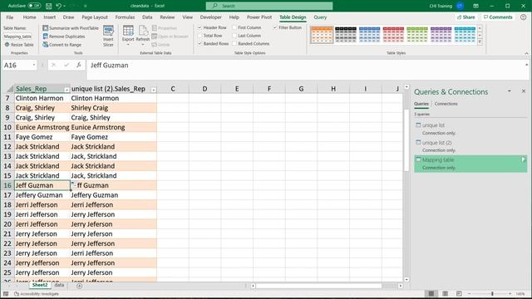Open the Query ribbon tab
532x299 pixels.
(320, 17)
